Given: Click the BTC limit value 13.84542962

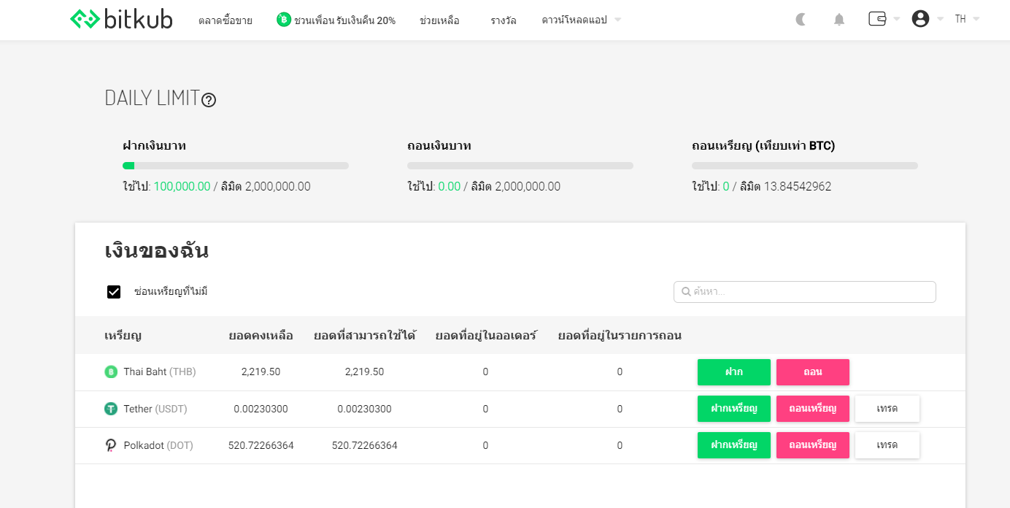Looking at the screenshot, I should [x=798, y=187].
